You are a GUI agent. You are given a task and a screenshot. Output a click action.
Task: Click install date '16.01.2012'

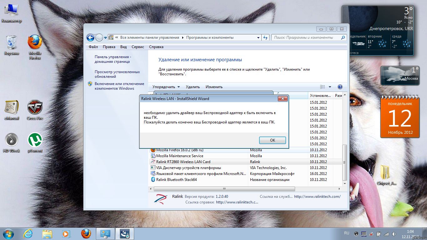318,174
